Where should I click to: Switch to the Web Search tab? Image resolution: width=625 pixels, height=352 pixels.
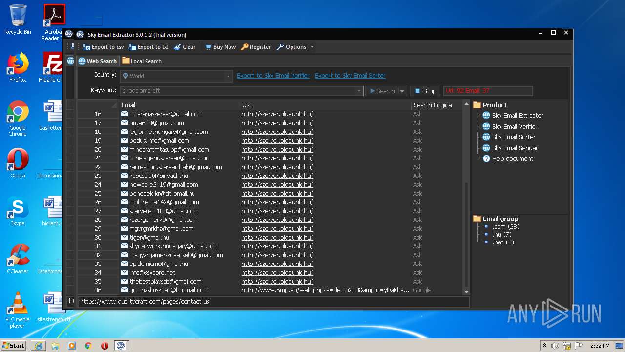(x=98, y=61)
